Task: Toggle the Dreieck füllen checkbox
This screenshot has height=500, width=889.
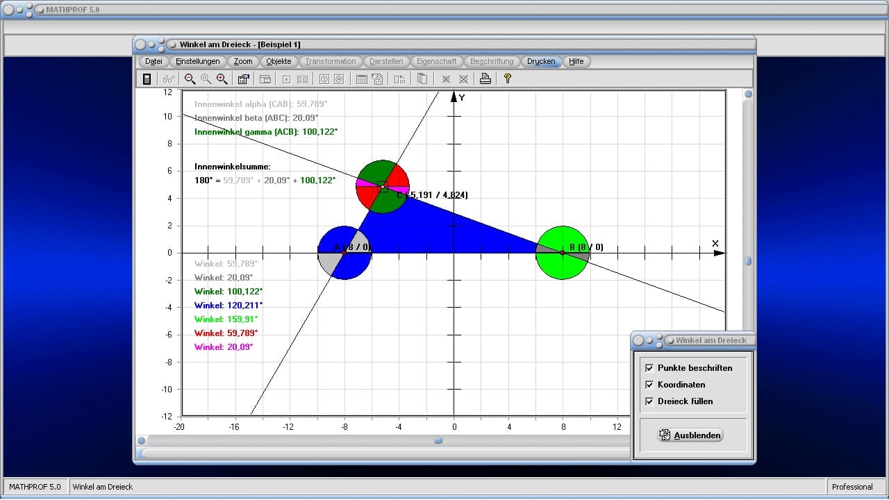Action: coord(649,401)
